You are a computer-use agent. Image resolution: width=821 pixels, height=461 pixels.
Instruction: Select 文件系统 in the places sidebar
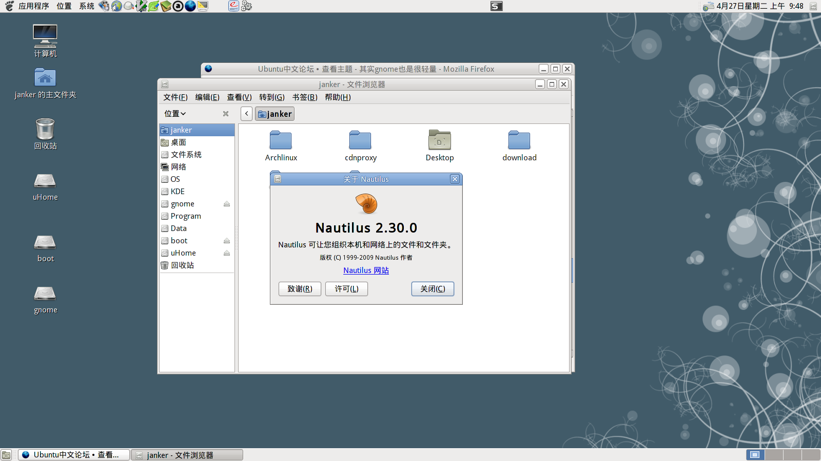(197, 155)
